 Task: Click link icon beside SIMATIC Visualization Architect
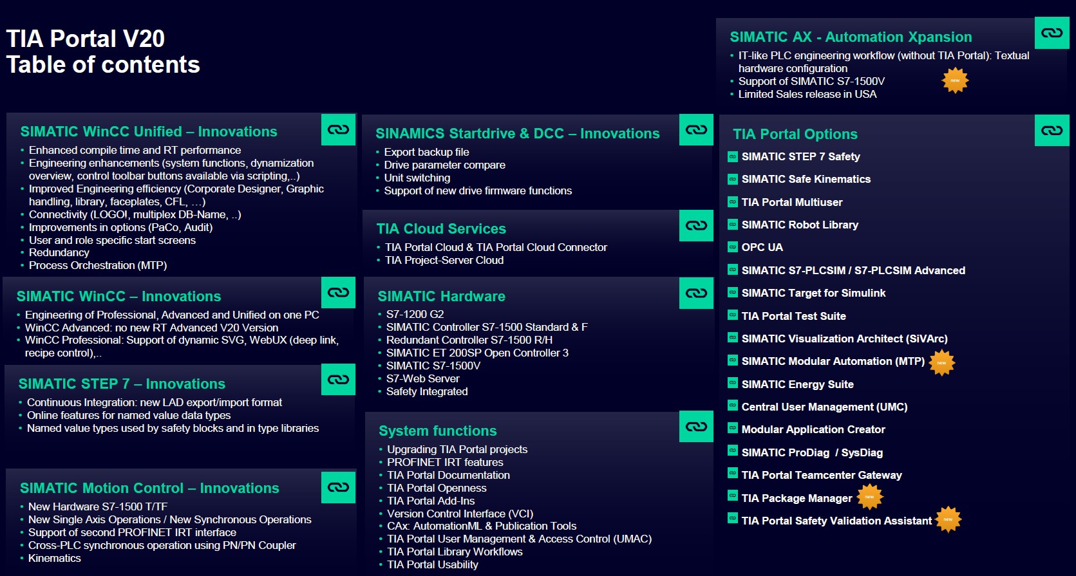pos(733,337)
